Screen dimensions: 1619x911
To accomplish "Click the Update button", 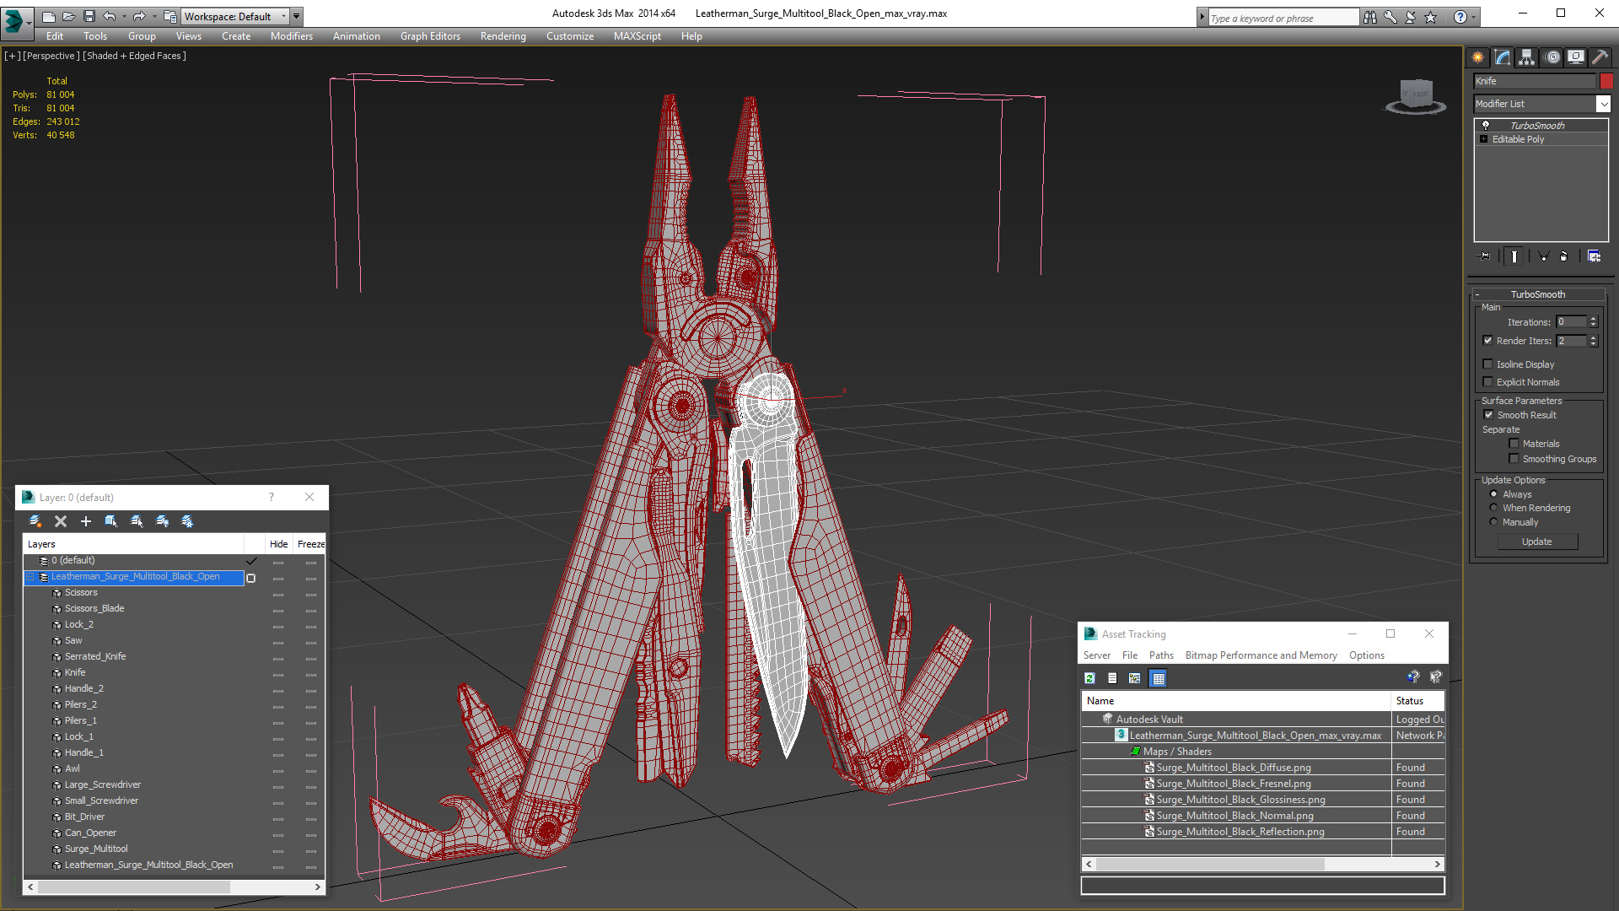I will (1537, 542).
